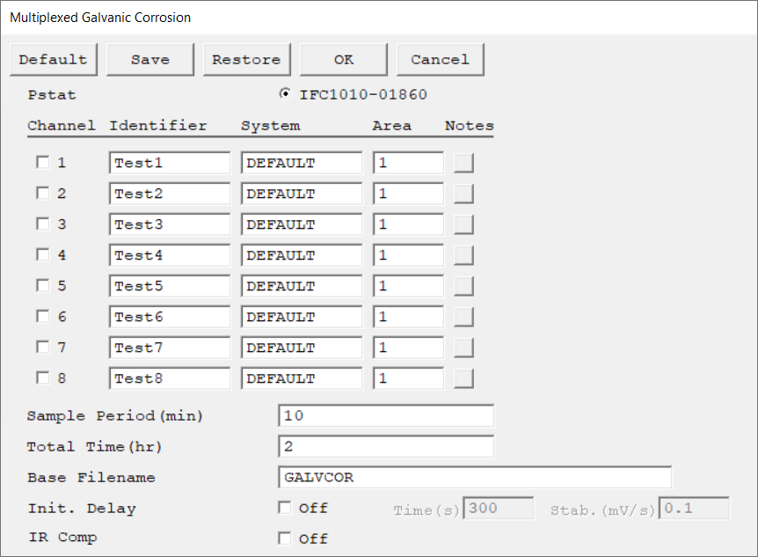Click the Base Filename field GALVCOR

[x=474, y=477]
